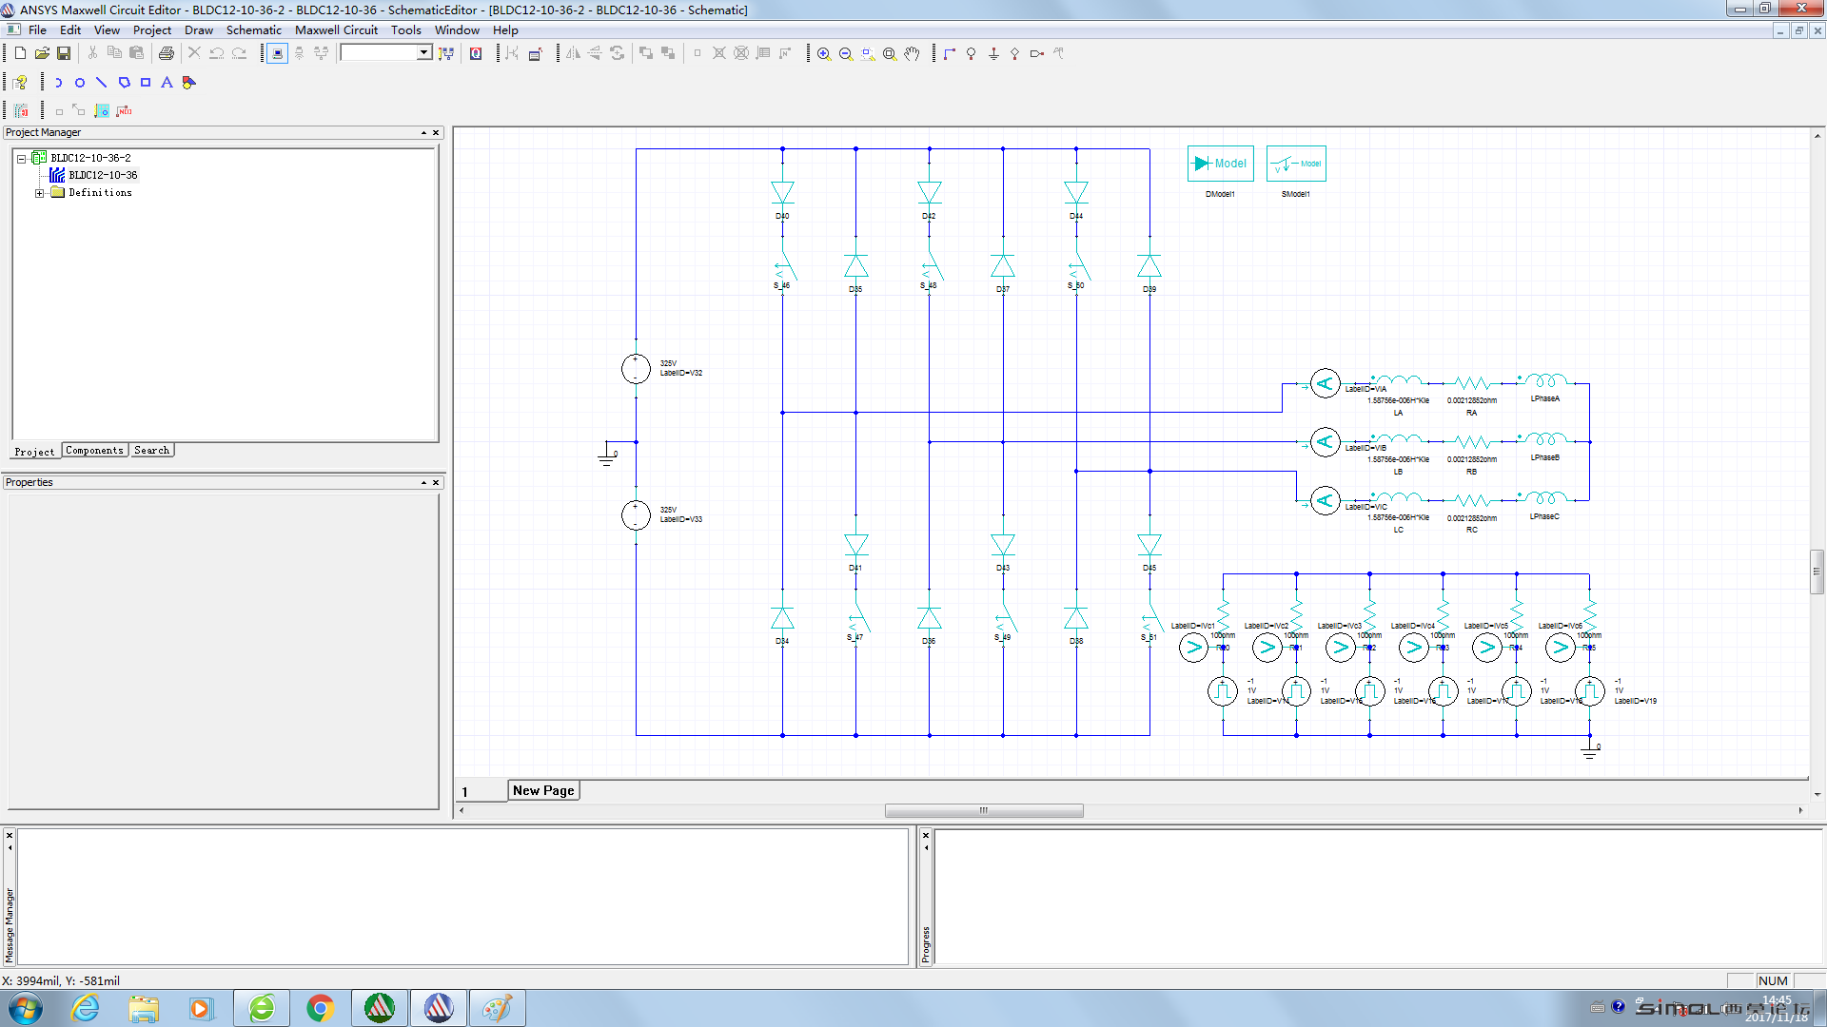
Task: Toggle the highlighted screen-mode toolbar button
Action: 277,53
